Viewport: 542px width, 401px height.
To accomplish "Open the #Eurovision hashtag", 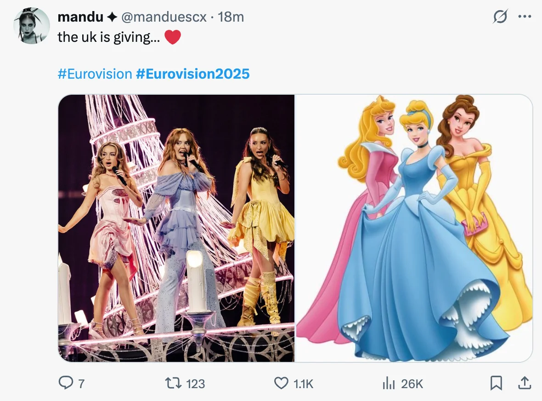I will (95, 74).
